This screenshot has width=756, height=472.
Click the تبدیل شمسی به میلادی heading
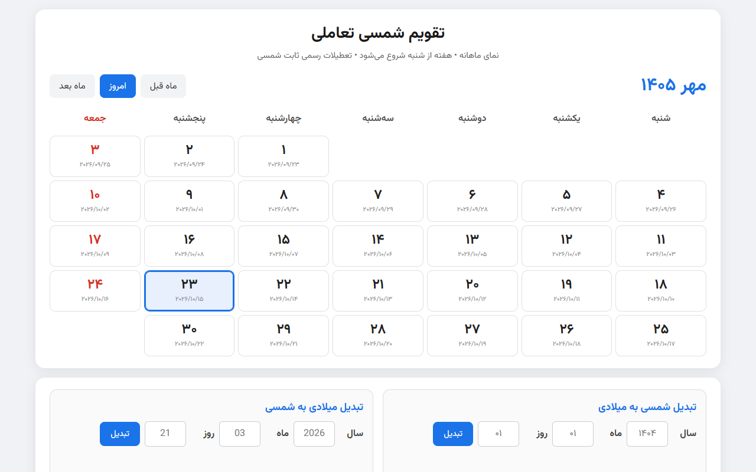(647, 407)
